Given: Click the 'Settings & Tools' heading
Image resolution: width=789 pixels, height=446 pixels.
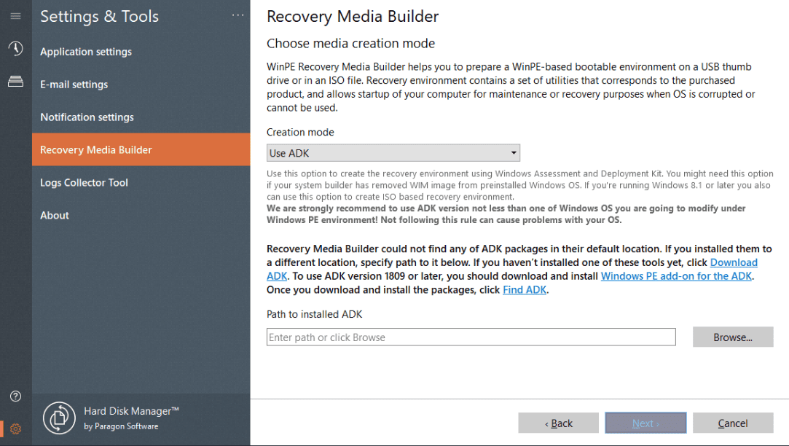Looking at the screenshot, I should point(100,16).
